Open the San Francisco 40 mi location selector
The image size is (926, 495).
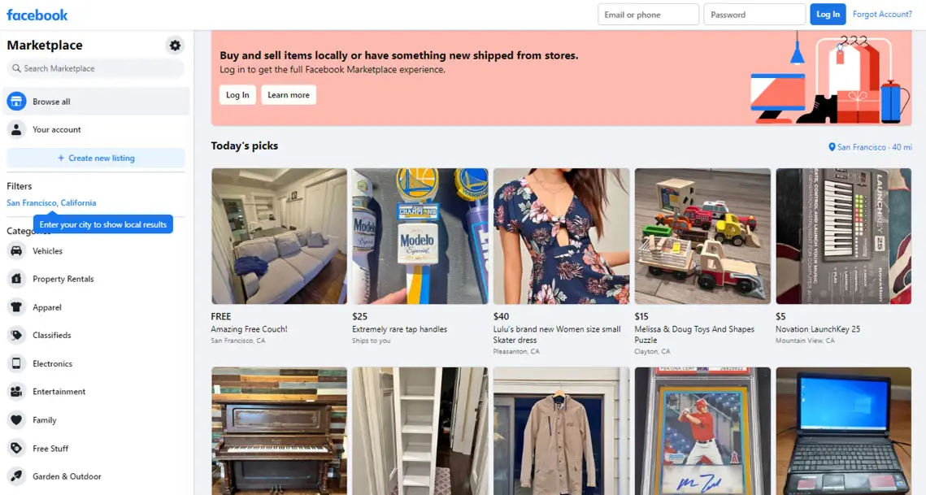[x=870, y=147]
